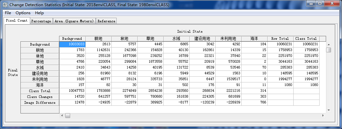Click cell value 303
This screenshot has width=342, height=129.
254,97
